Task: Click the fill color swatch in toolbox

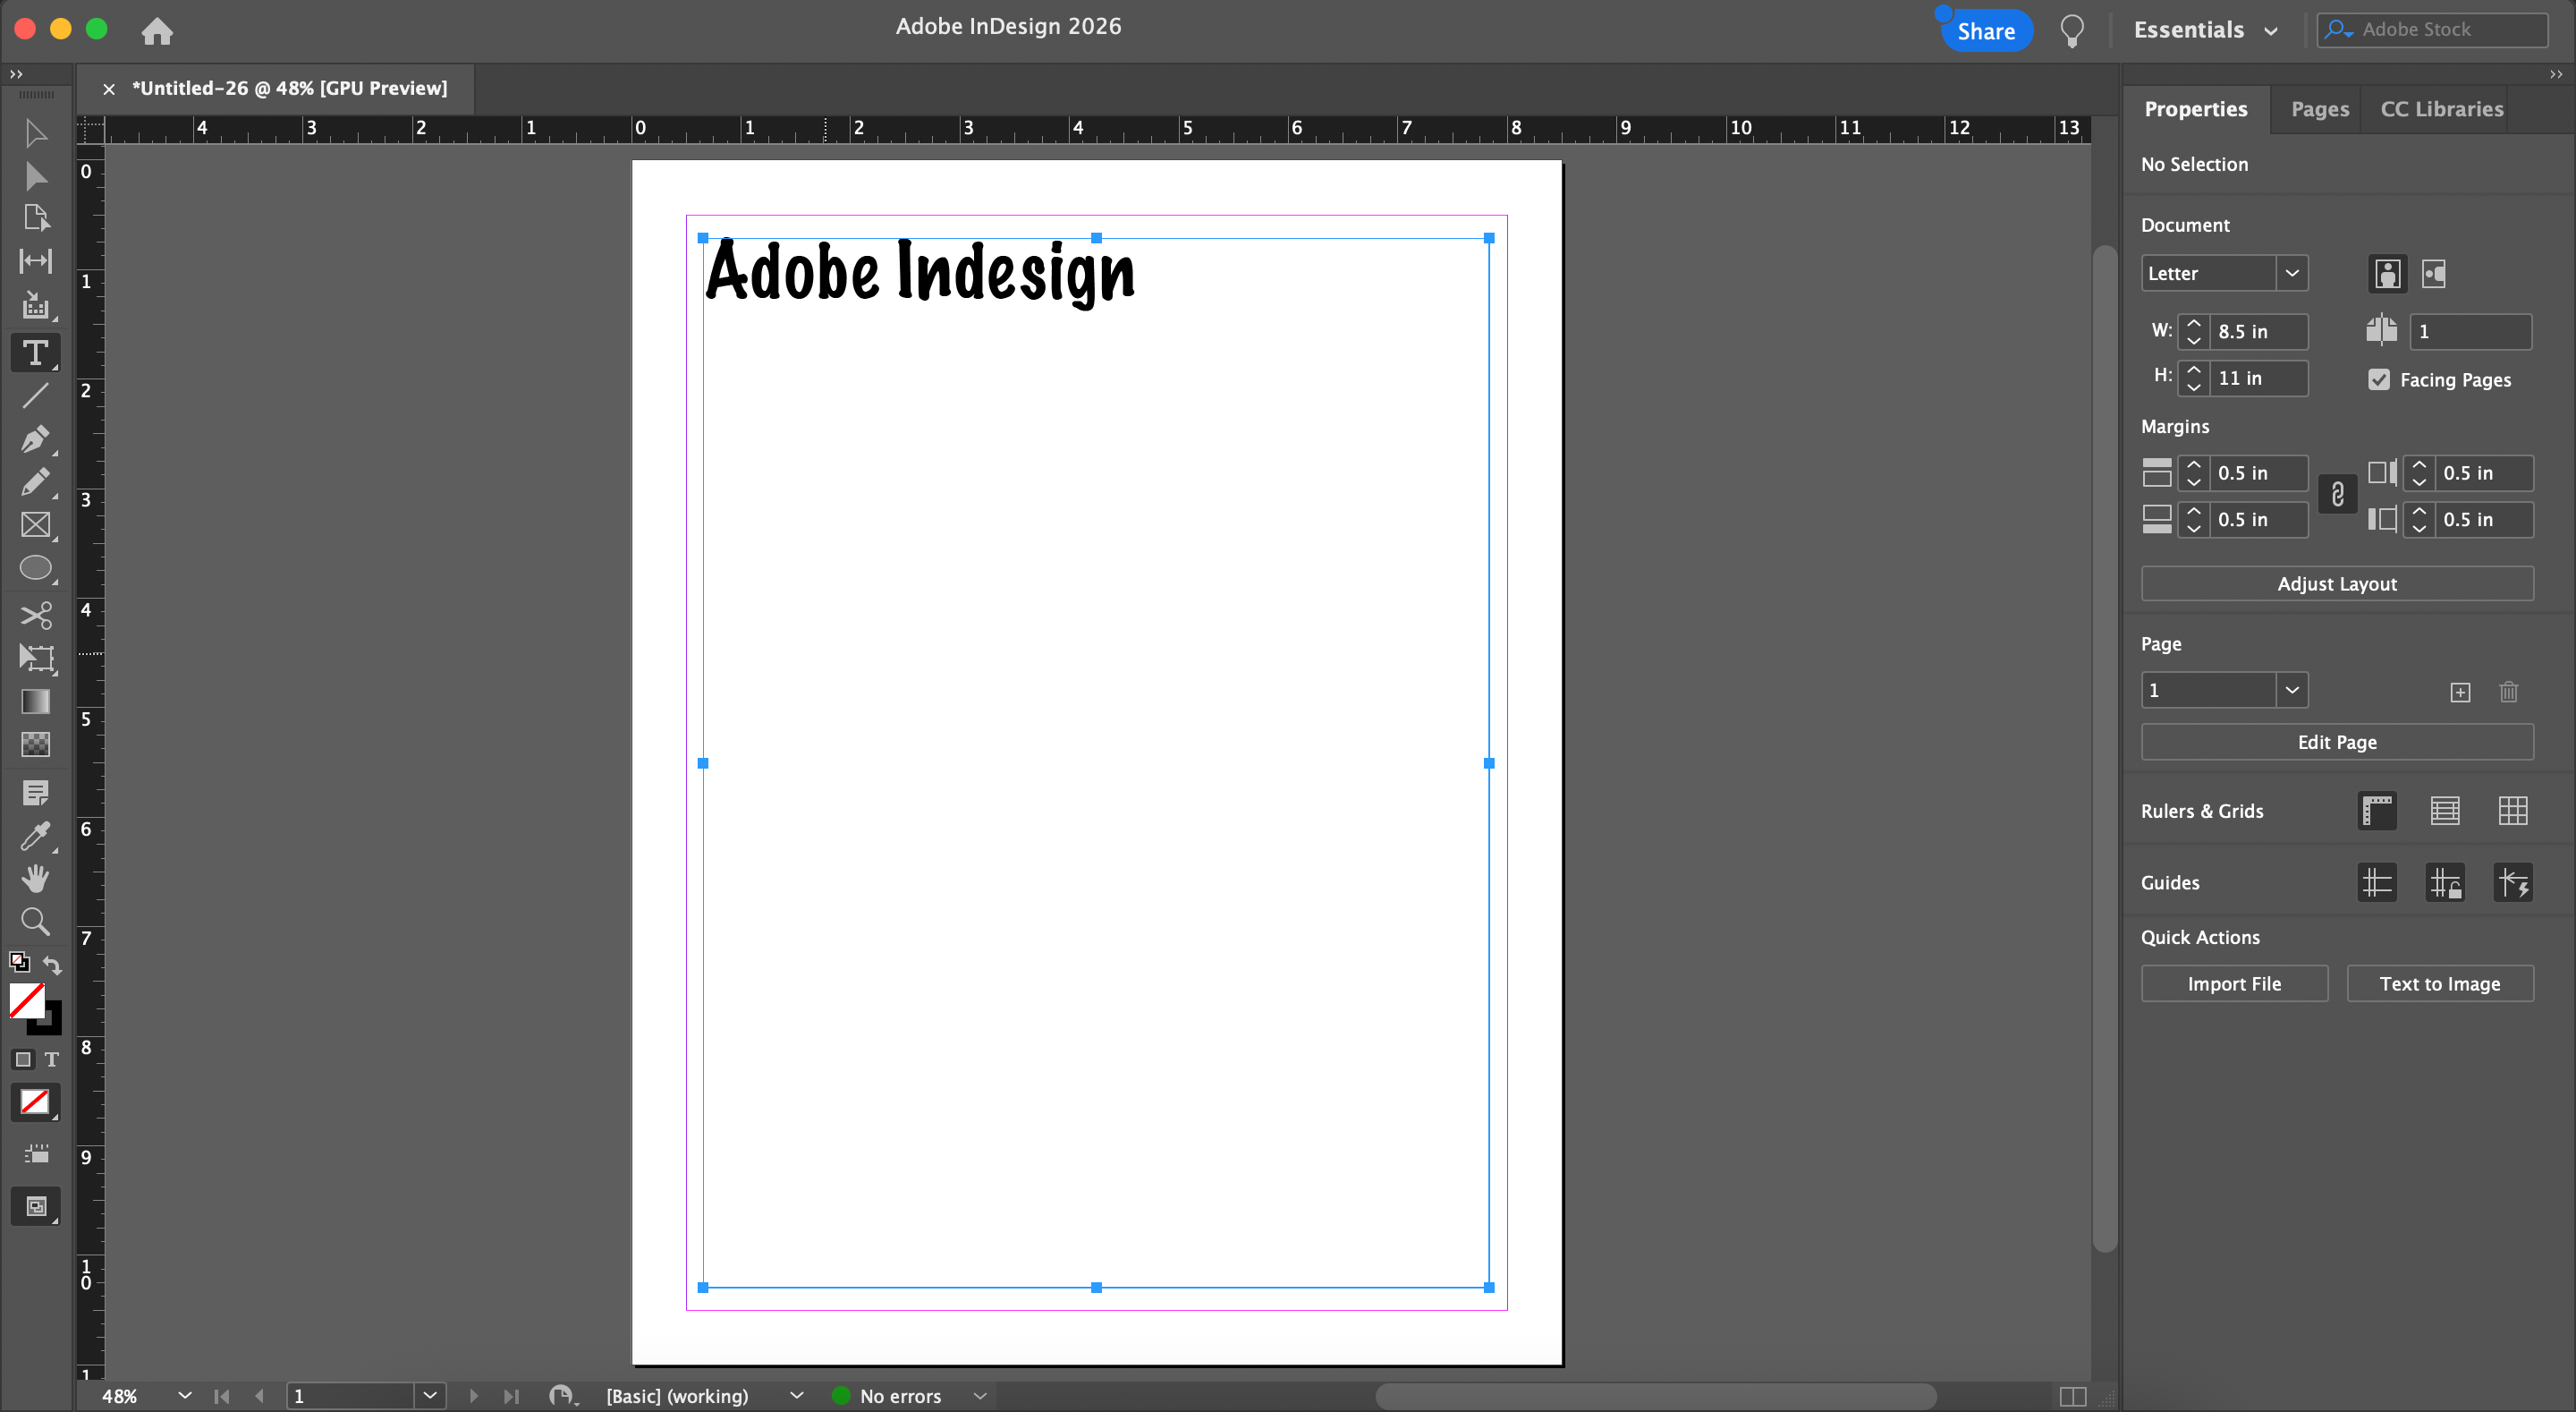Action: (26, 999)
